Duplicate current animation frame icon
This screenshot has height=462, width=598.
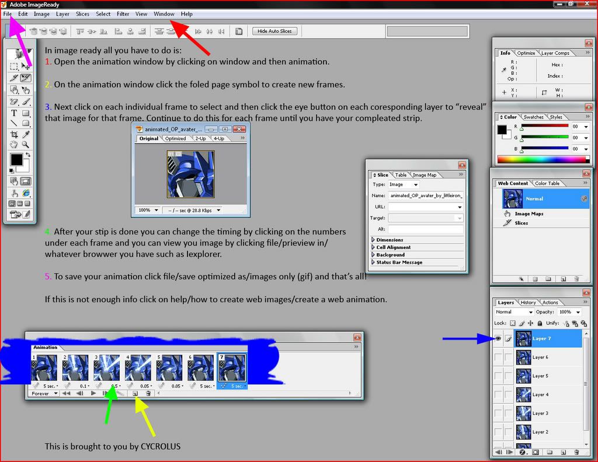(135, 393)
